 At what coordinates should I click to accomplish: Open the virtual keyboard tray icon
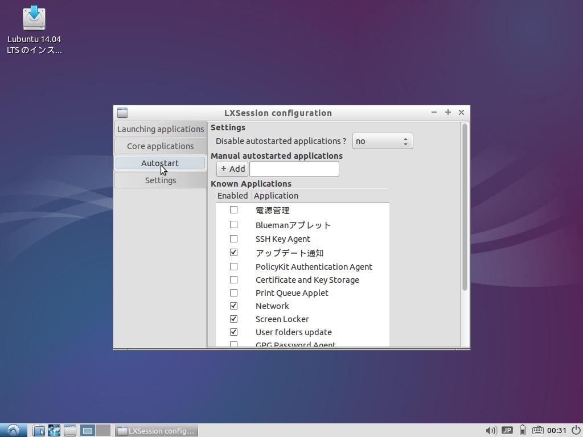coord(537,431)
